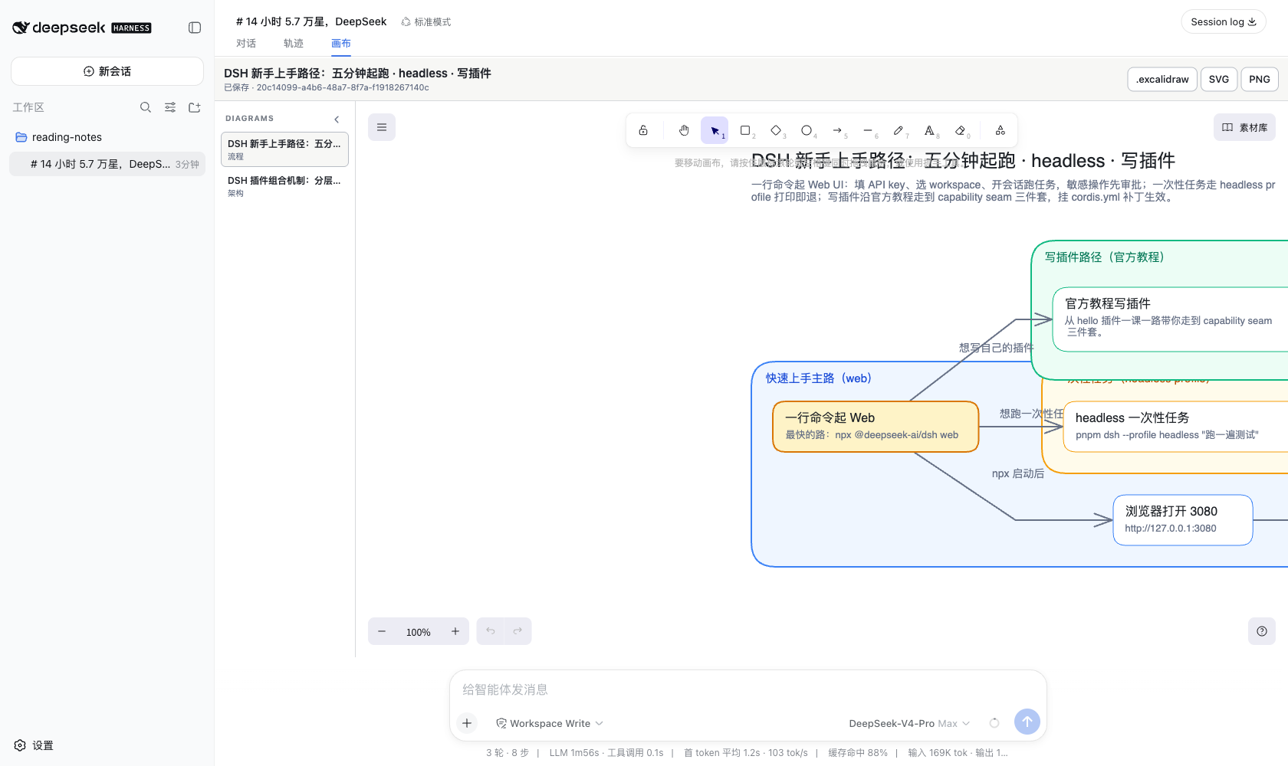1288x766 pixels.
Task: Click the redo arrow
Action: point(517,631)
